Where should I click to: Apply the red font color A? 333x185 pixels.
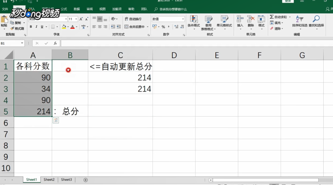coord(73,27)
